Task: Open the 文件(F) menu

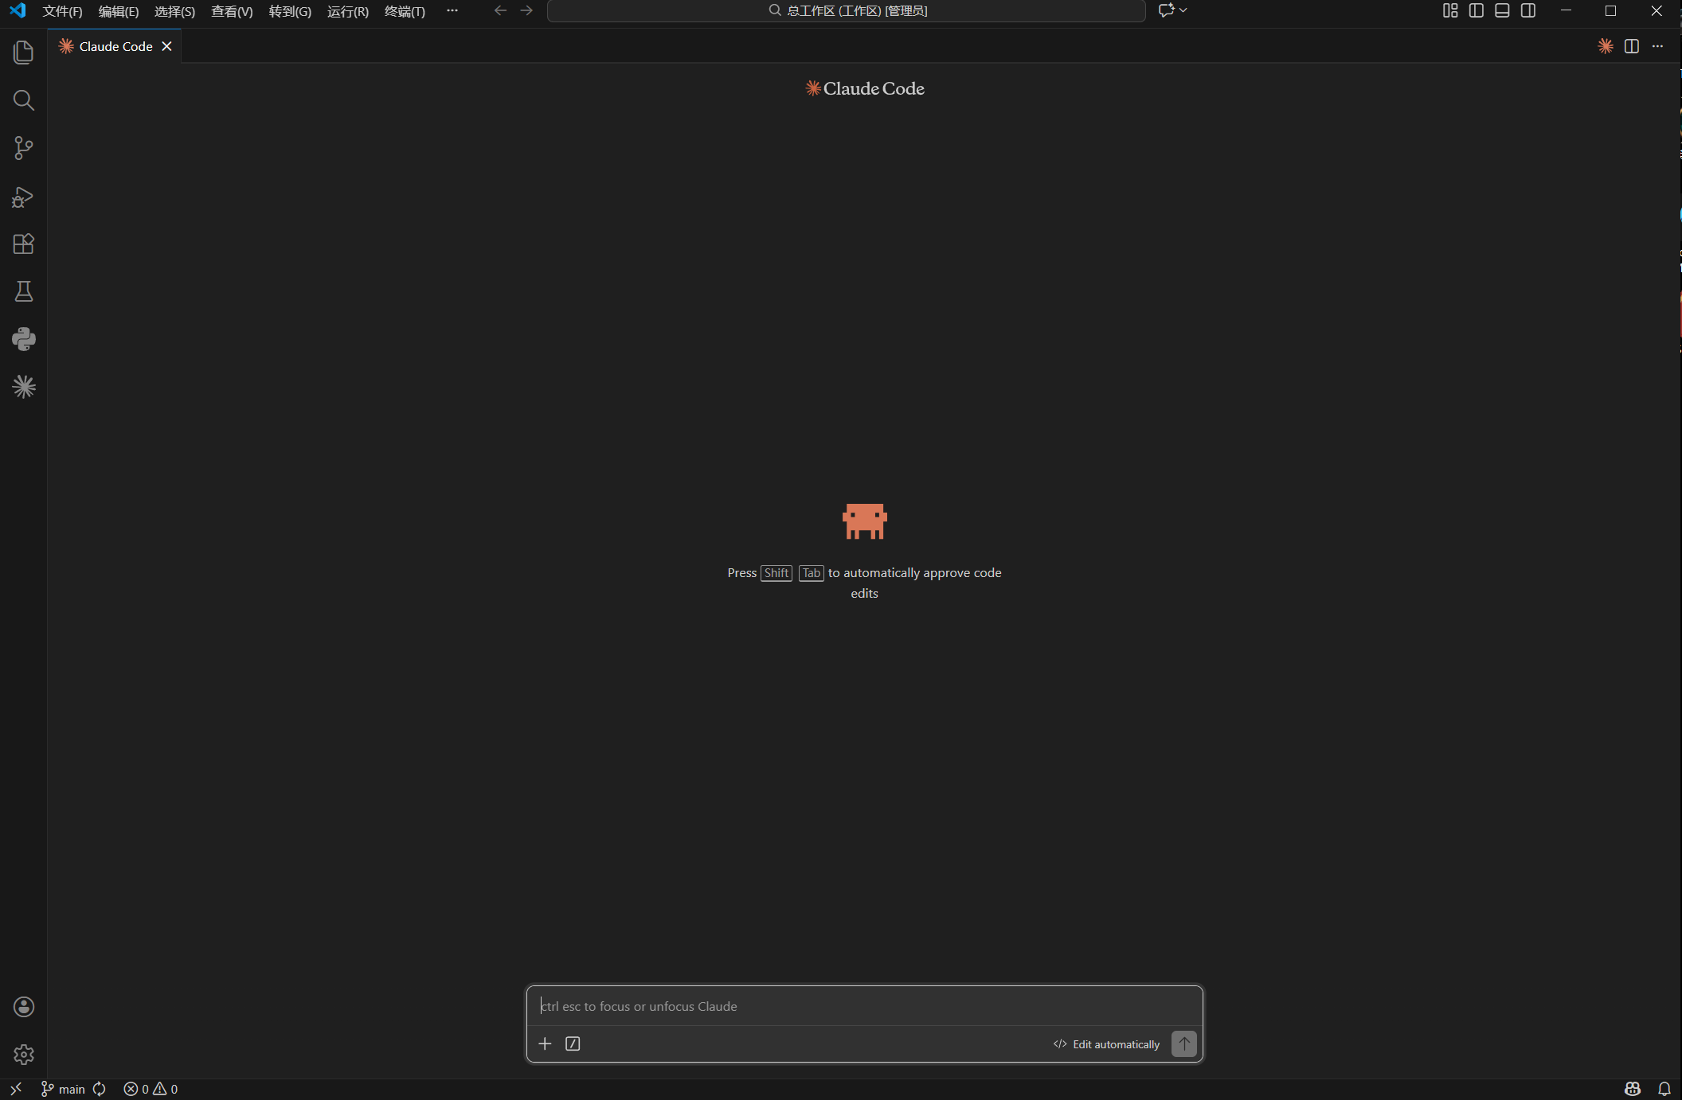Action: (62, 11)
